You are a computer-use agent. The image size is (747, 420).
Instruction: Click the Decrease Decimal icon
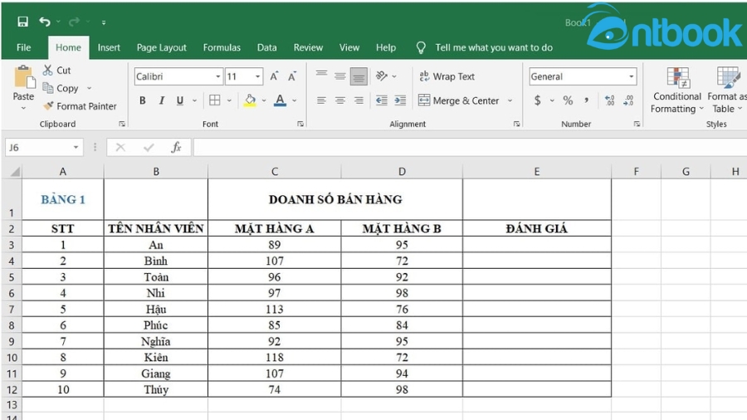click(628, 100)
